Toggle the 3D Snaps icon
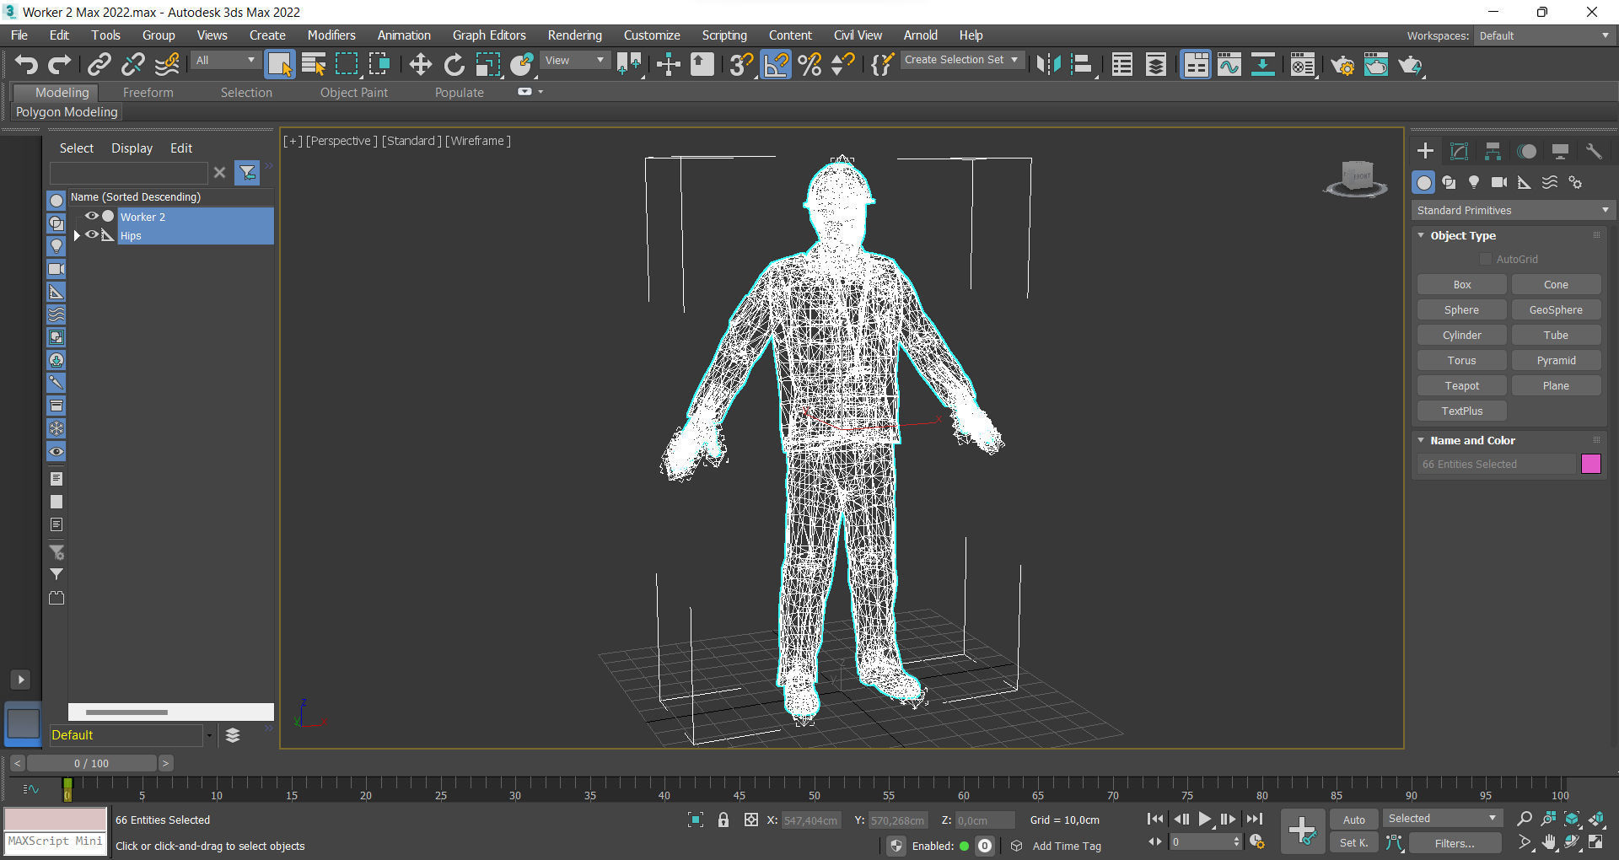 click(x=741, y=64)
